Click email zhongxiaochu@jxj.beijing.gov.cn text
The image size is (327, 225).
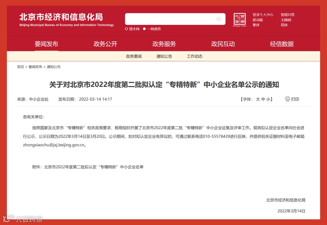point(54,145)
